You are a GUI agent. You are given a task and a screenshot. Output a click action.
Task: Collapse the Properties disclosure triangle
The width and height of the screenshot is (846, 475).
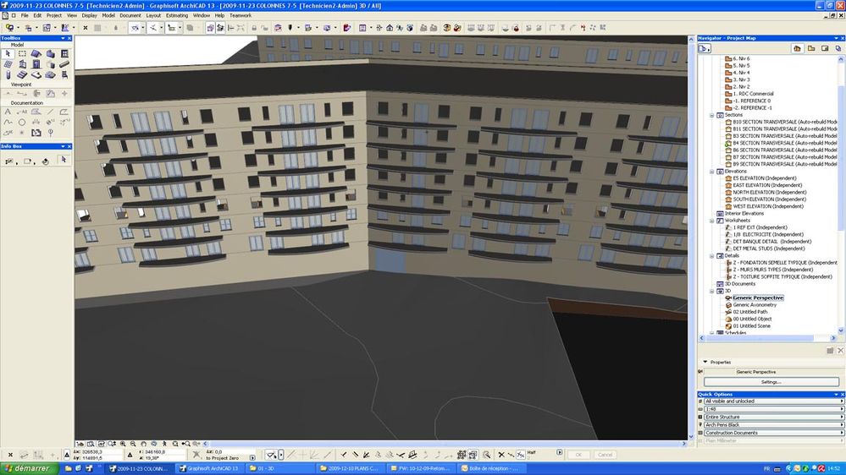pos(705,362)
